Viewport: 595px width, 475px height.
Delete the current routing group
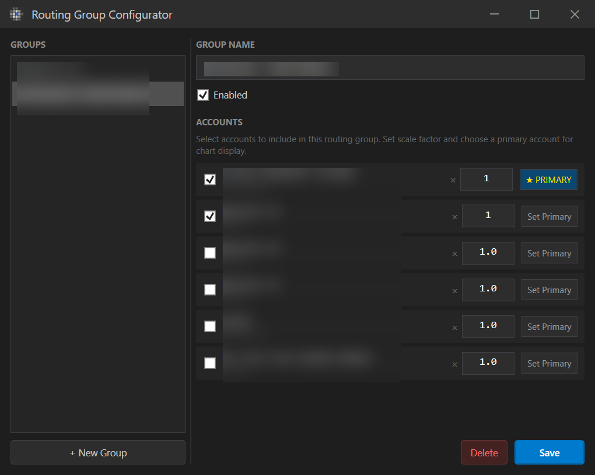pyautogui.click(x=484, y=453)
